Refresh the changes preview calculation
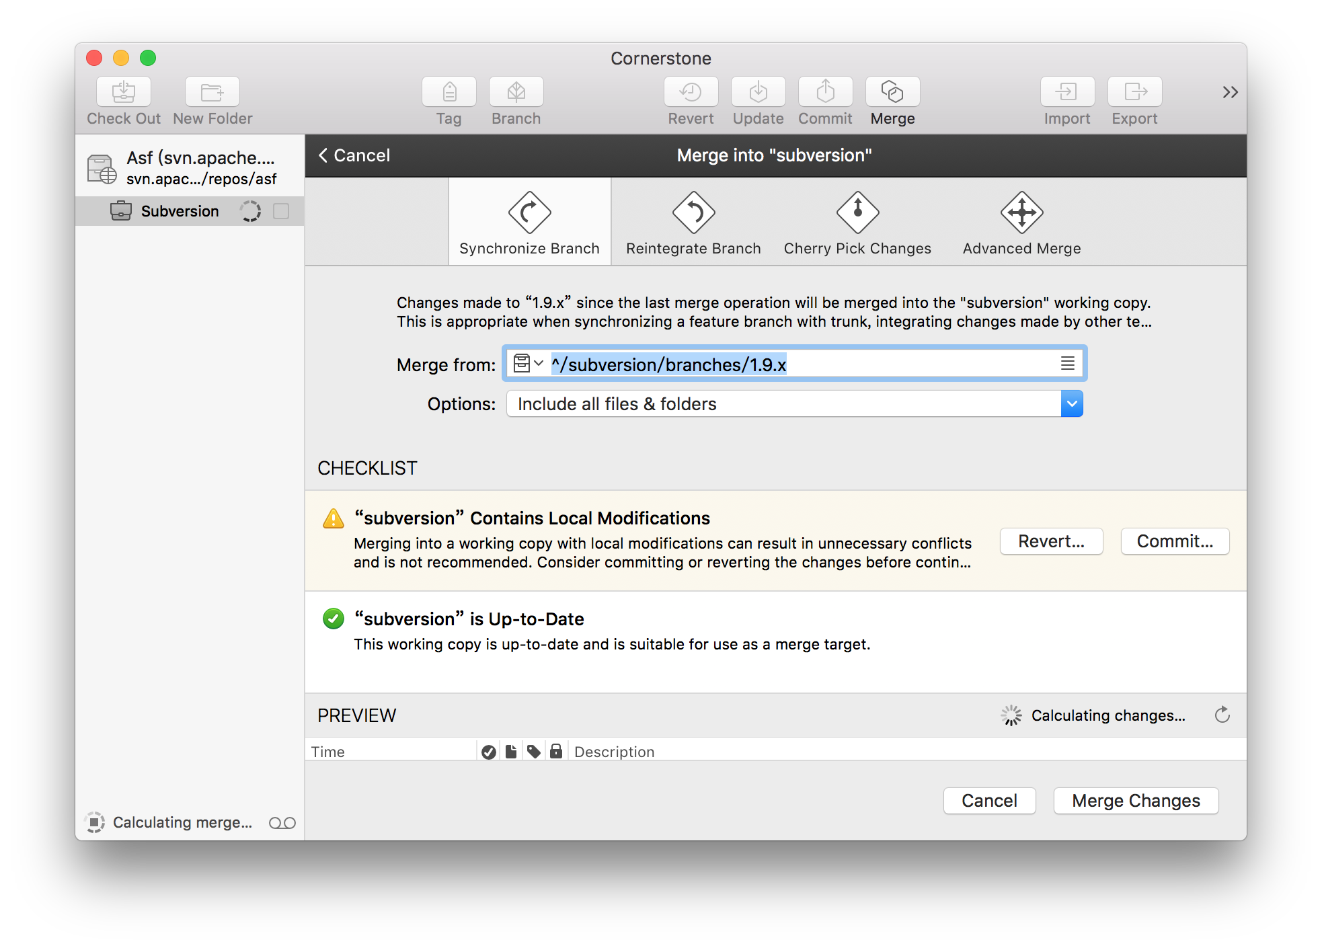 [x=1222, y=715]
